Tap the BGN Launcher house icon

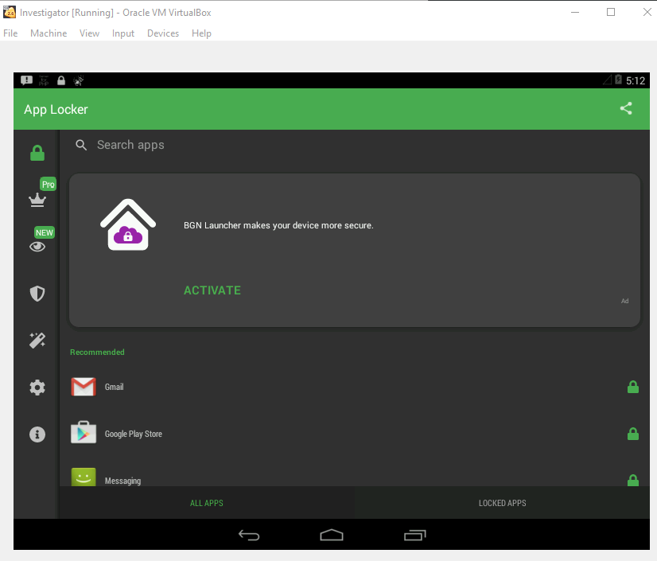(x=128, y=224)
